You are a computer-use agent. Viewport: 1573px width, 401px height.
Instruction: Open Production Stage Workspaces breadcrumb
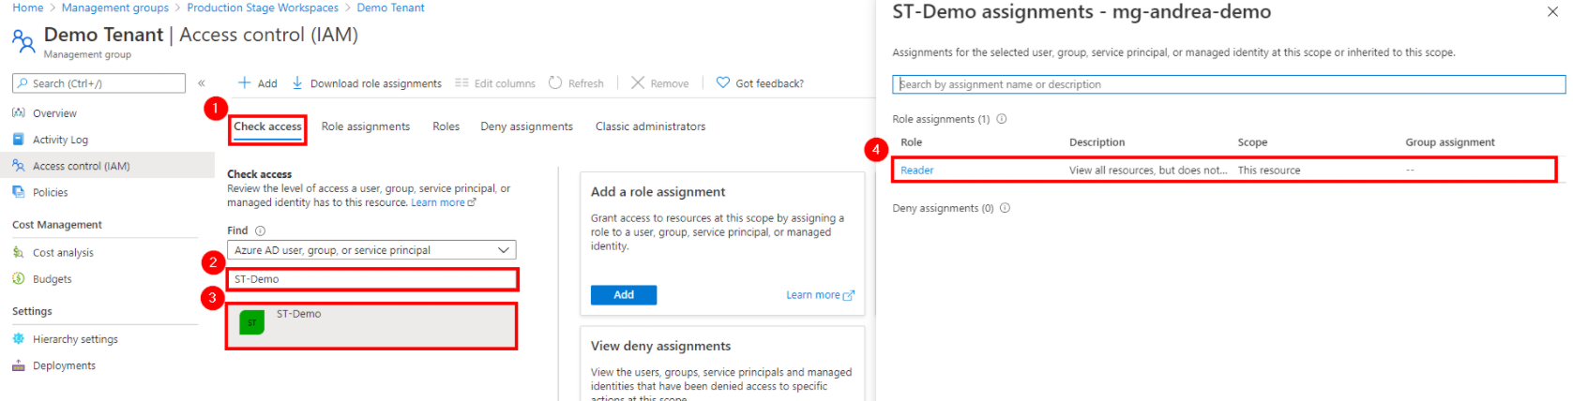click(263, 7)
